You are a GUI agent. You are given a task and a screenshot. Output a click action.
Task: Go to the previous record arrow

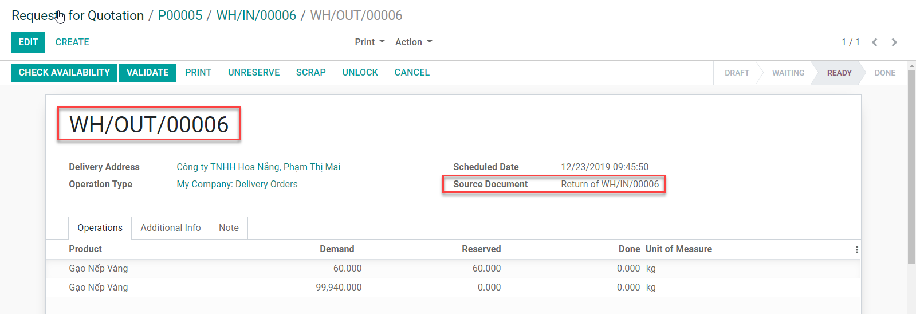click(874, 42)
